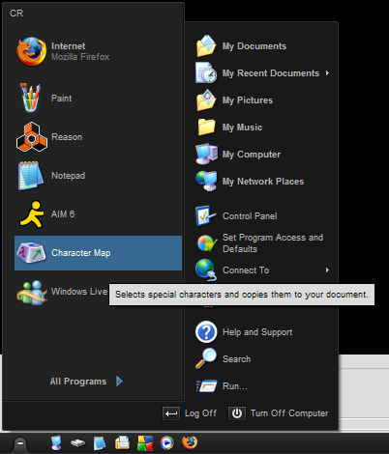Open Set Program Access and Defaults
Screen dimensions: 389x454
pyautogui.click(x=262, y=243)
